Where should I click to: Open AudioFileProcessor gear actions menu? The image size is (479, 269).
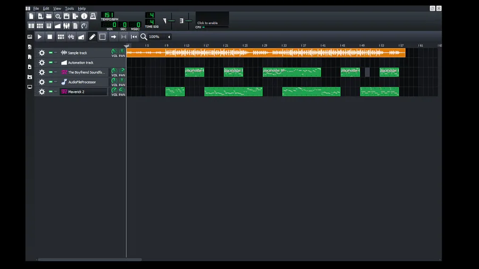(42, 82)
